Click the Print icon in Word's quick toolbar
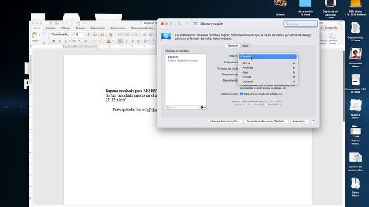 [x=78, y=23]
